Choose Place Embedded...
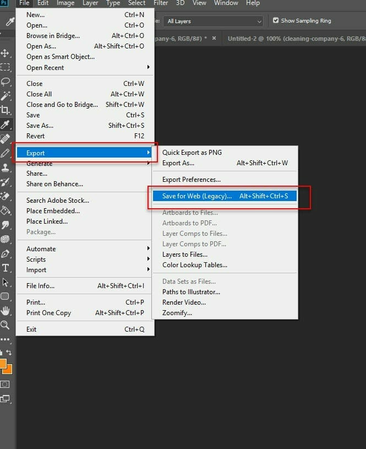The height and width of the screenshot is (449, 366). point(84,211)
